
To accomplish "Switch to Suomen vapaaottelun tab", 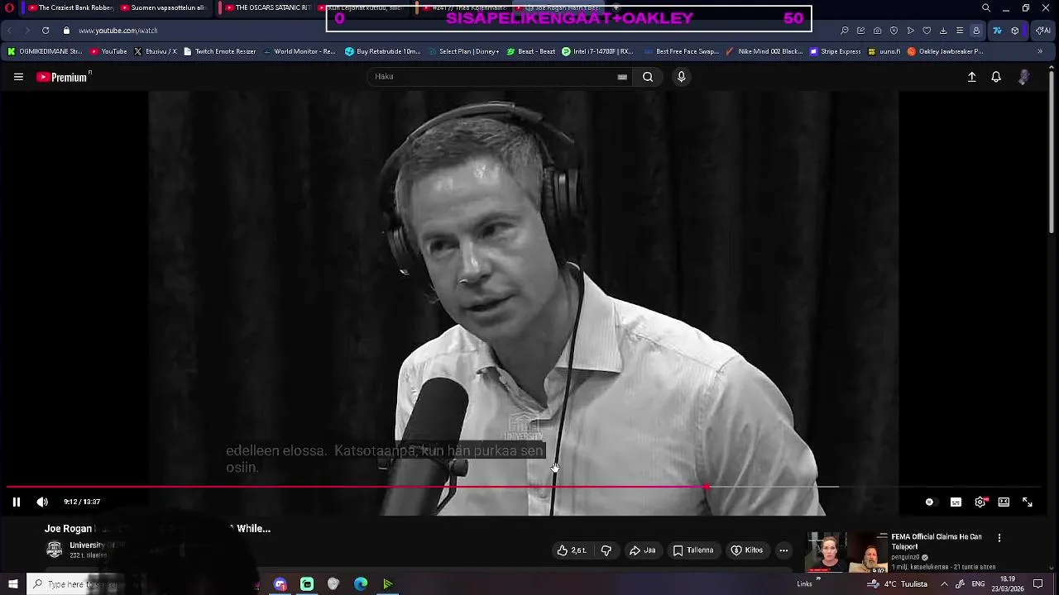I will 164,7.
